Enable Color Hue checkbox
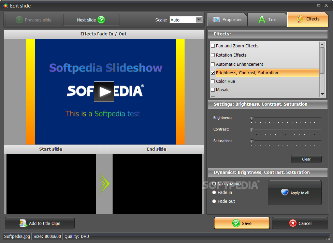The height and width of the screenshot is (243, 333). coord(213,81)
